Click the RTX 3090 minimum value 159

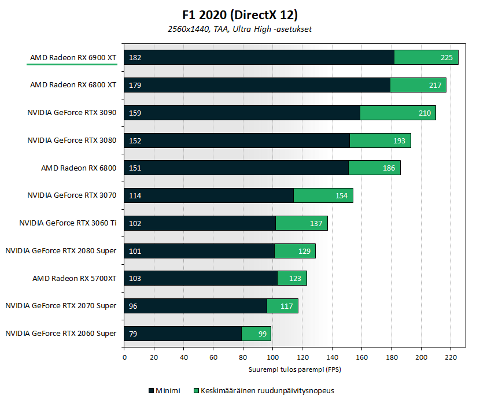(x=135, y=113)
